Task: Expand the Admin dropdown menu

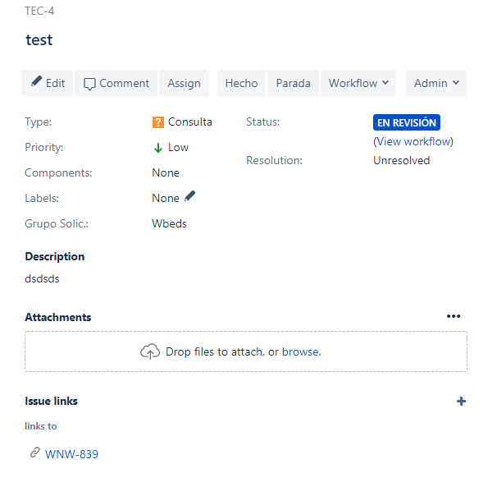Action: click(x=436, y=83)
